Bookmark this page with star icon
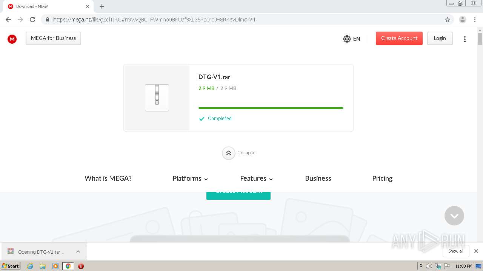Screen dimensions: 483x271 (448, 20)
